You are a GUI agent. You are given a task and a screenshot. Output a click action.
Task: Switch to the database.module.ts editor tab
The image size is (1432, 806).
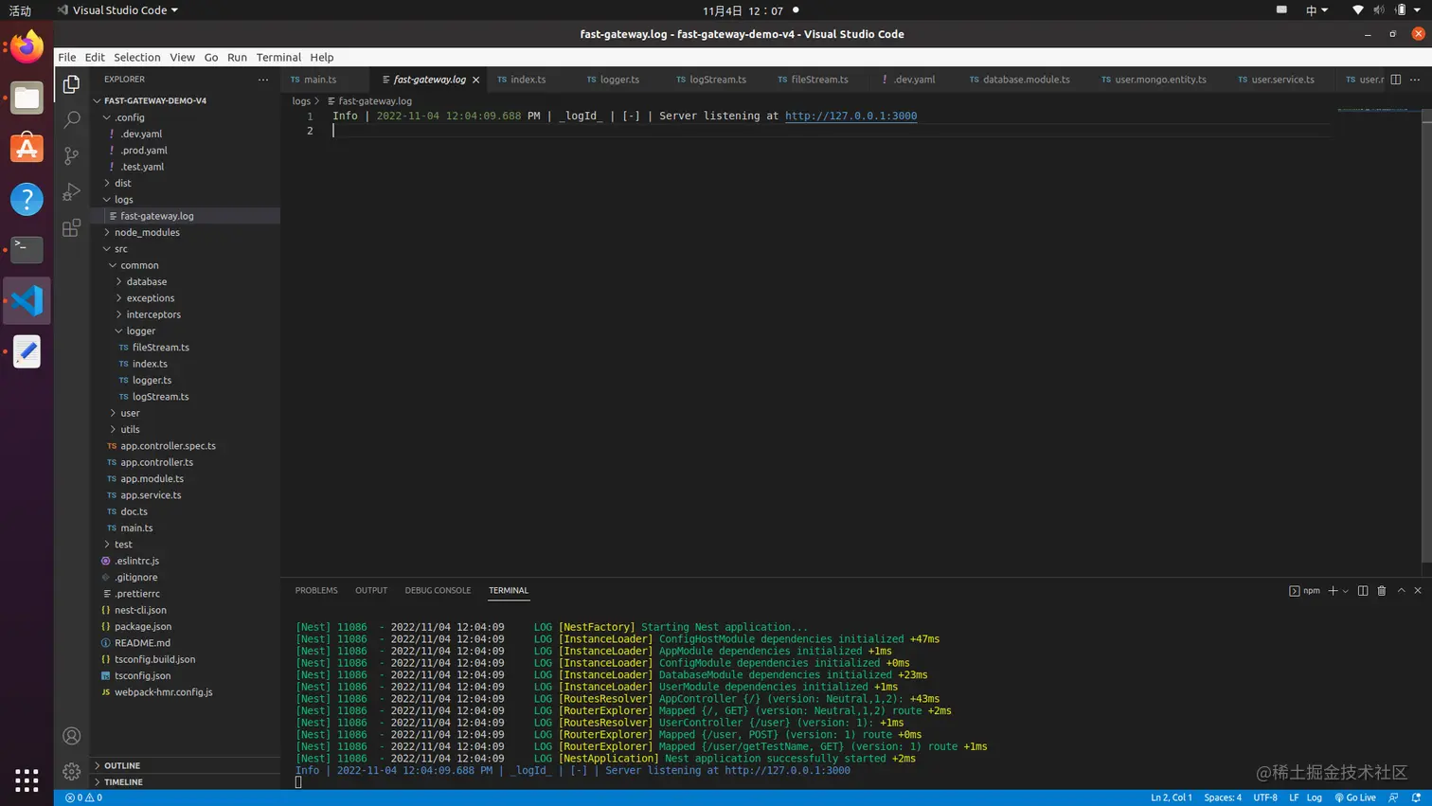pyautogui.click(x=1027, y=80)
